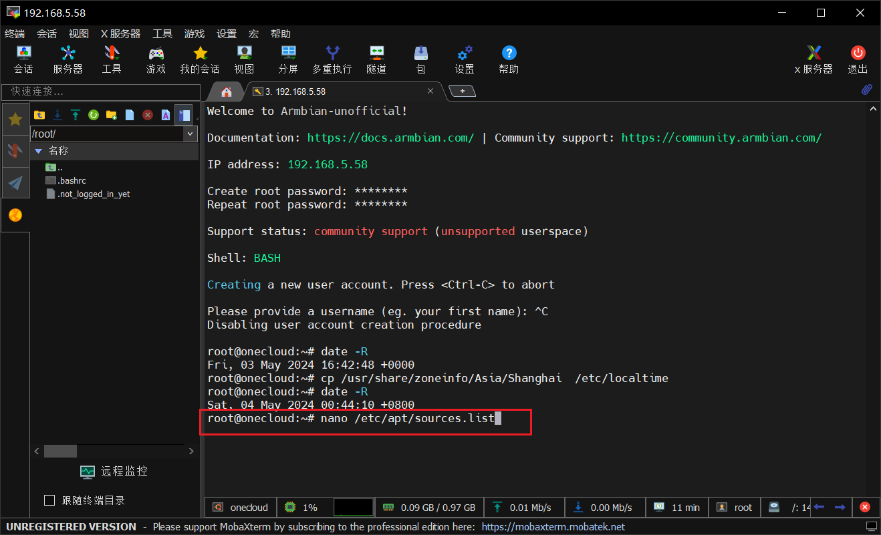Refresh the SFTP folder listing
The height and width of the screenshot is (535, 881).
[x=94, y=115]
